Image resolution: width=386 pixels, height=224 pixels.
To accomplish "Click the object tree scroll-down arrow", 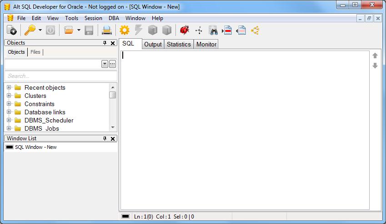I will tap(113, 127).
